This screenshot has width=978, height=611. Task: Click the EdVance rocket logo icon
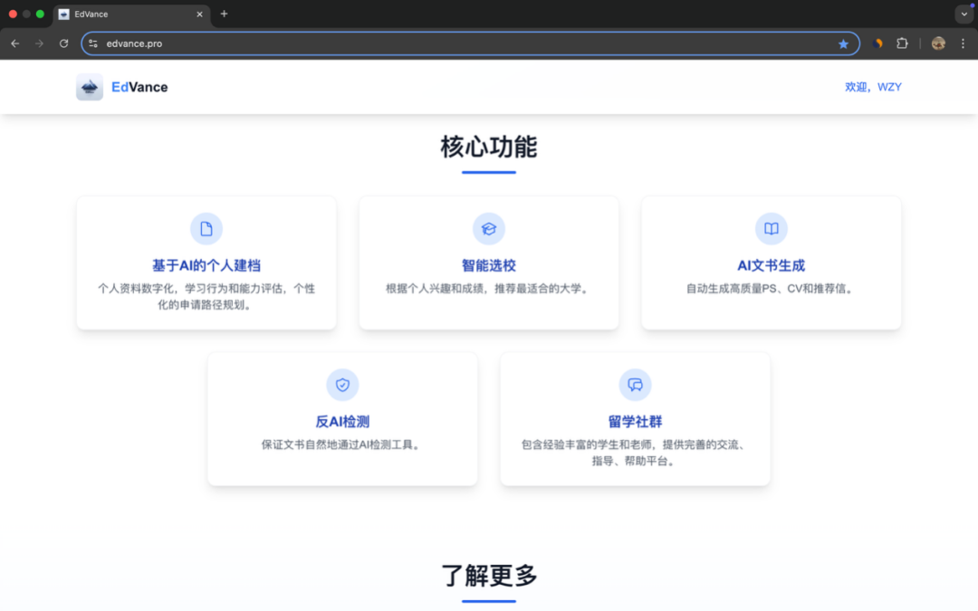coord(88,86)
